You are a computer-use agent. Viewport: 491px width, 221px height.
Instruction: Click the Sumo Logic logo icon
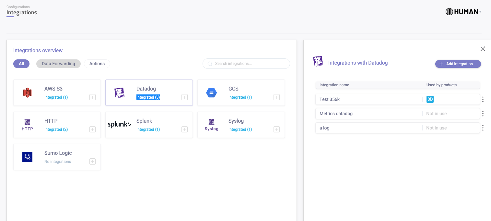coord(27,157)
